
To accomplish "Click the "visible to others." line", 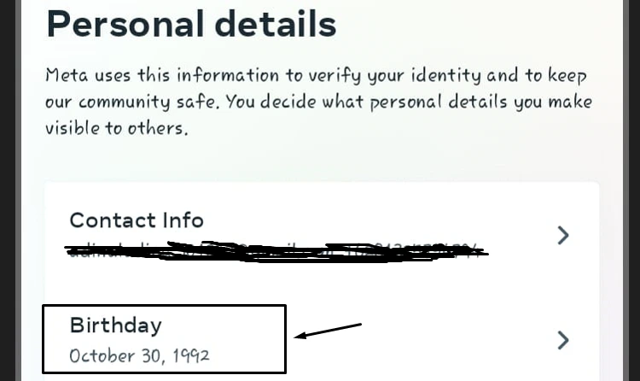I will pyautogui.click(x=117, y=128).
